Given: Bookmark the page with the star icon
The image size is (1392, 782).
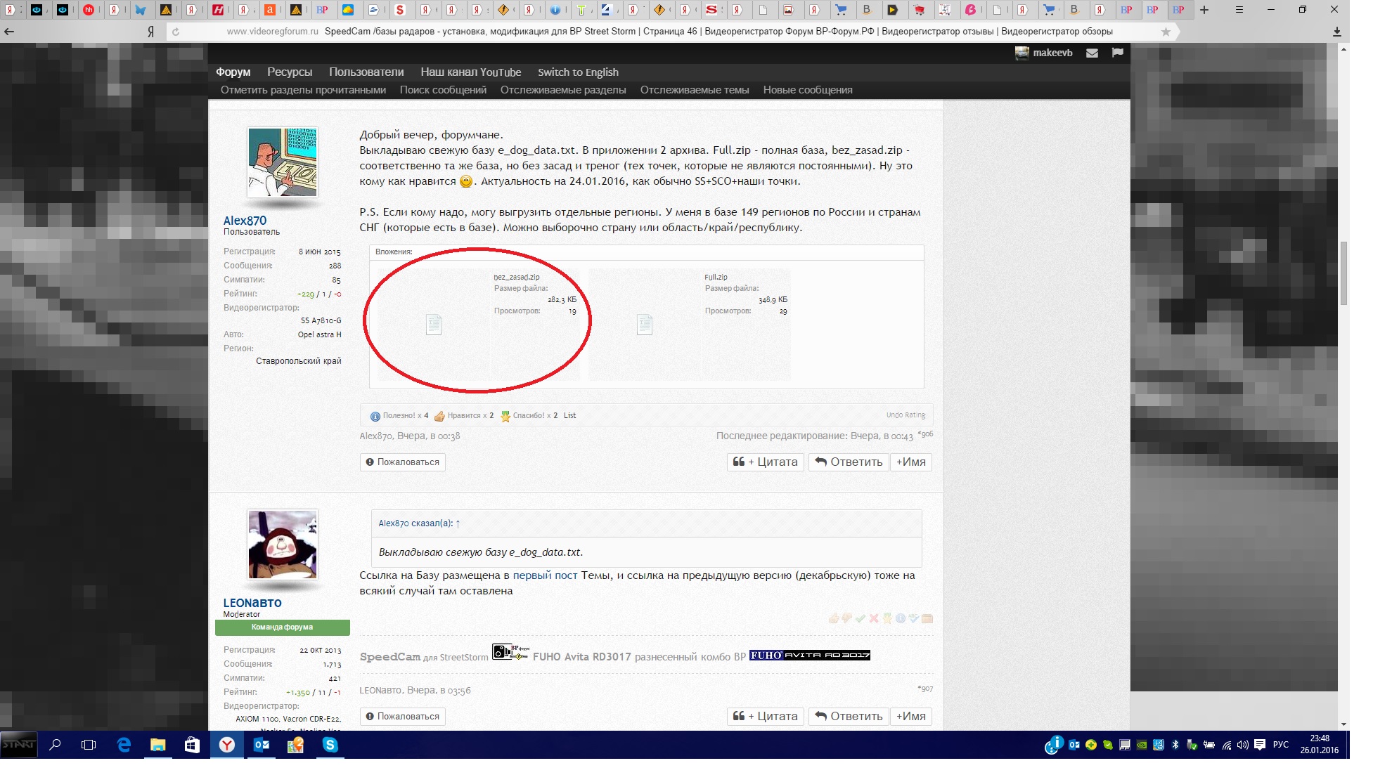Looking at the screenshot, I should tap(1166, 32).
